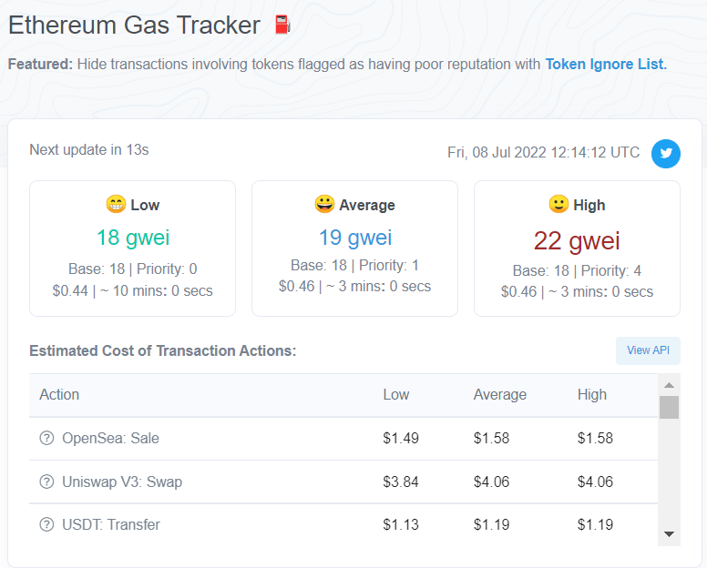
Task: Click the grinning emoji next to Low
Action: 116,204
